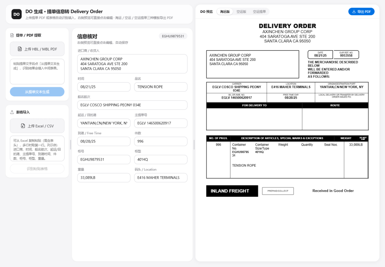Image resolution: width=385 pixels, height=267 pixels.
Task: Upload HBL / MBL PDF file
Action: [37, 49]
